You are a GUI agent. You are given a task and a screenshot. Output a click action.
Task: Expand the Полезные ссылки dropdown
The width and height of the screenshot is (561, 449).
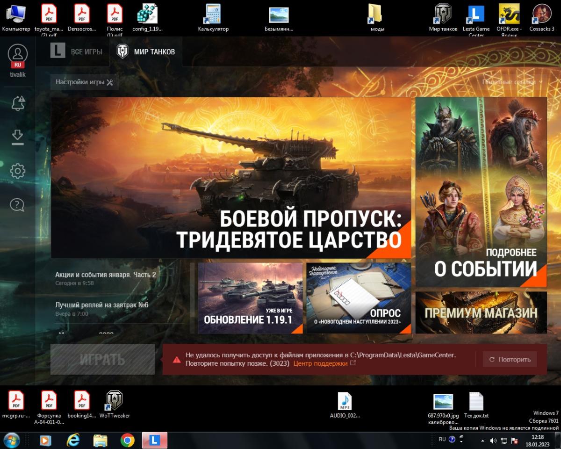[x=512, y=82]
